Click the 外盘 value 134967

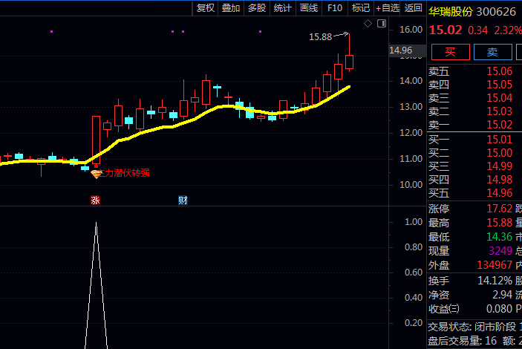[495, 265]
